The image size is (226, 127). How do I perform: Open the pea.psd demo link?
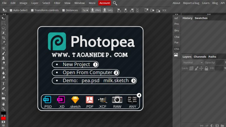click(90, 80)
